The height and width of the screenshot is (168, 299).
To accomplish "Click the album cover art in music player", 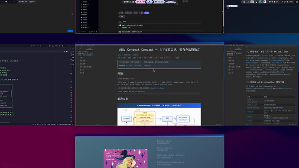I will (126, 158).
